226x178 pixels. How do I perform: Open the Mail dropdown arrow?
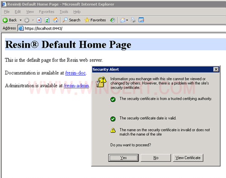click(x=127, y=20)
